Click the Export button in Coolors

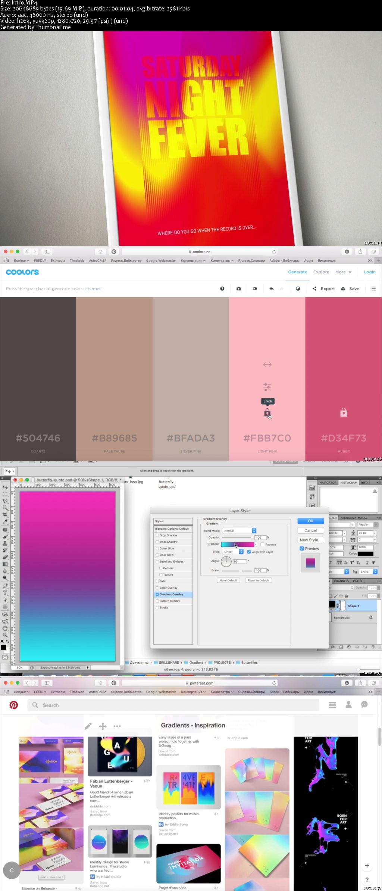324,289
